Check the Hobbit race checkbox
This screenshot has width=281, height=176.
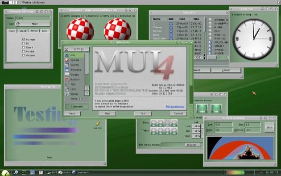coord(24,51)
